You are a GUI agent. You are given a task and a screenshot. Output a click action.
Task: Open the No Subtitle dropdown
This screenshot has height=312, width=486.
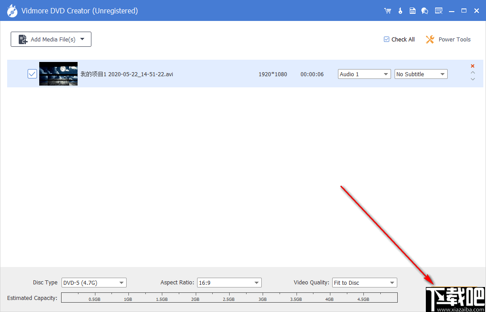tap(442, 74)
